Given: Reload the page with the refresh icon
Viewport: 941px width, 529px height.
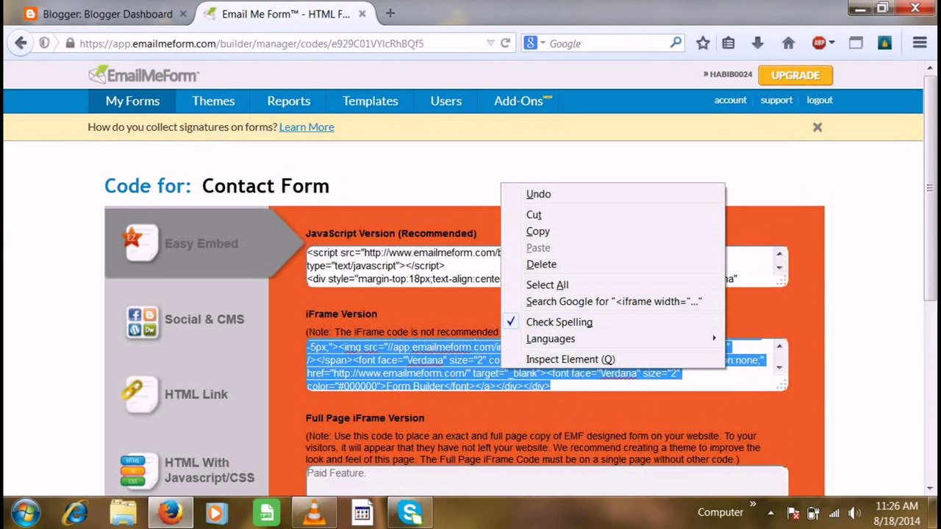Looking at the screenshot, I should pos(505,43).
